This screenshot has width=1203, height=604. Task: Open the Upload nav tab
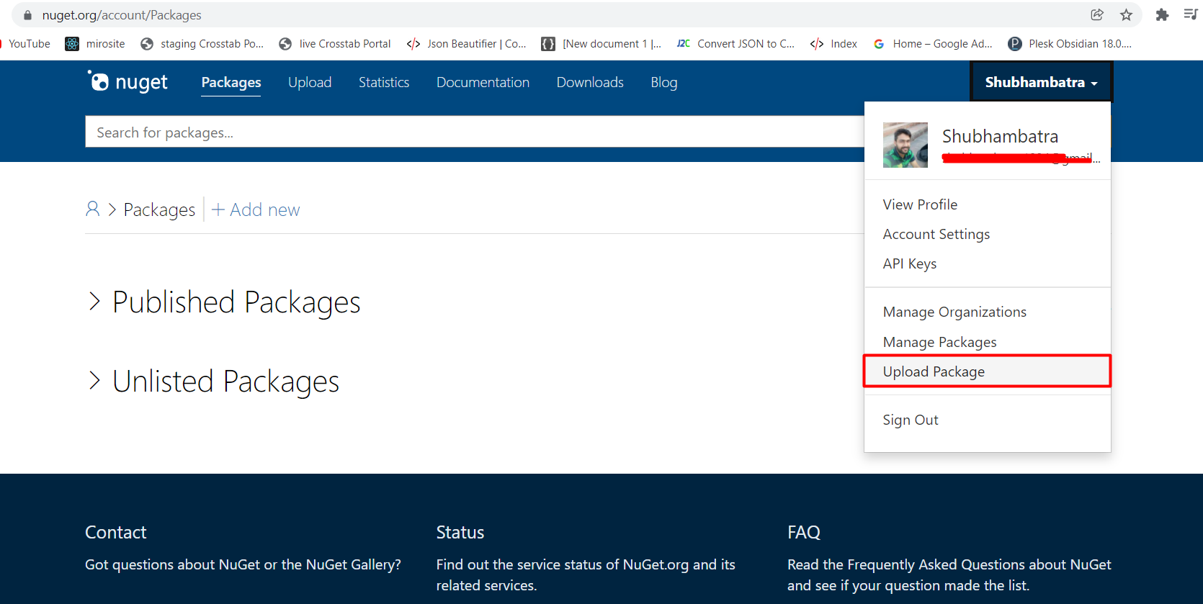point(310,82)
